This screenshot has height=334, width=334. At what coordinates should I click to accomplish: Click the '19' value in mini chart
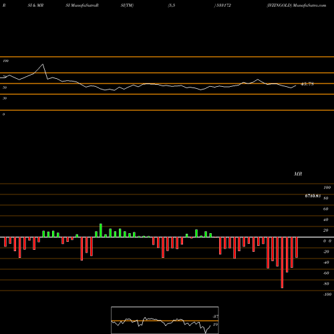215,325
